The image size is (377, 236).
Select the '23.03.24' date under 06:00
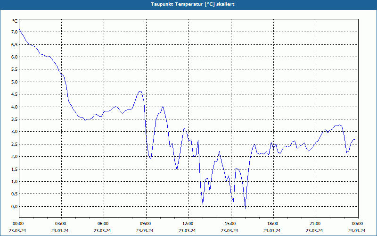pyautogui.click(x=102, y=230)
